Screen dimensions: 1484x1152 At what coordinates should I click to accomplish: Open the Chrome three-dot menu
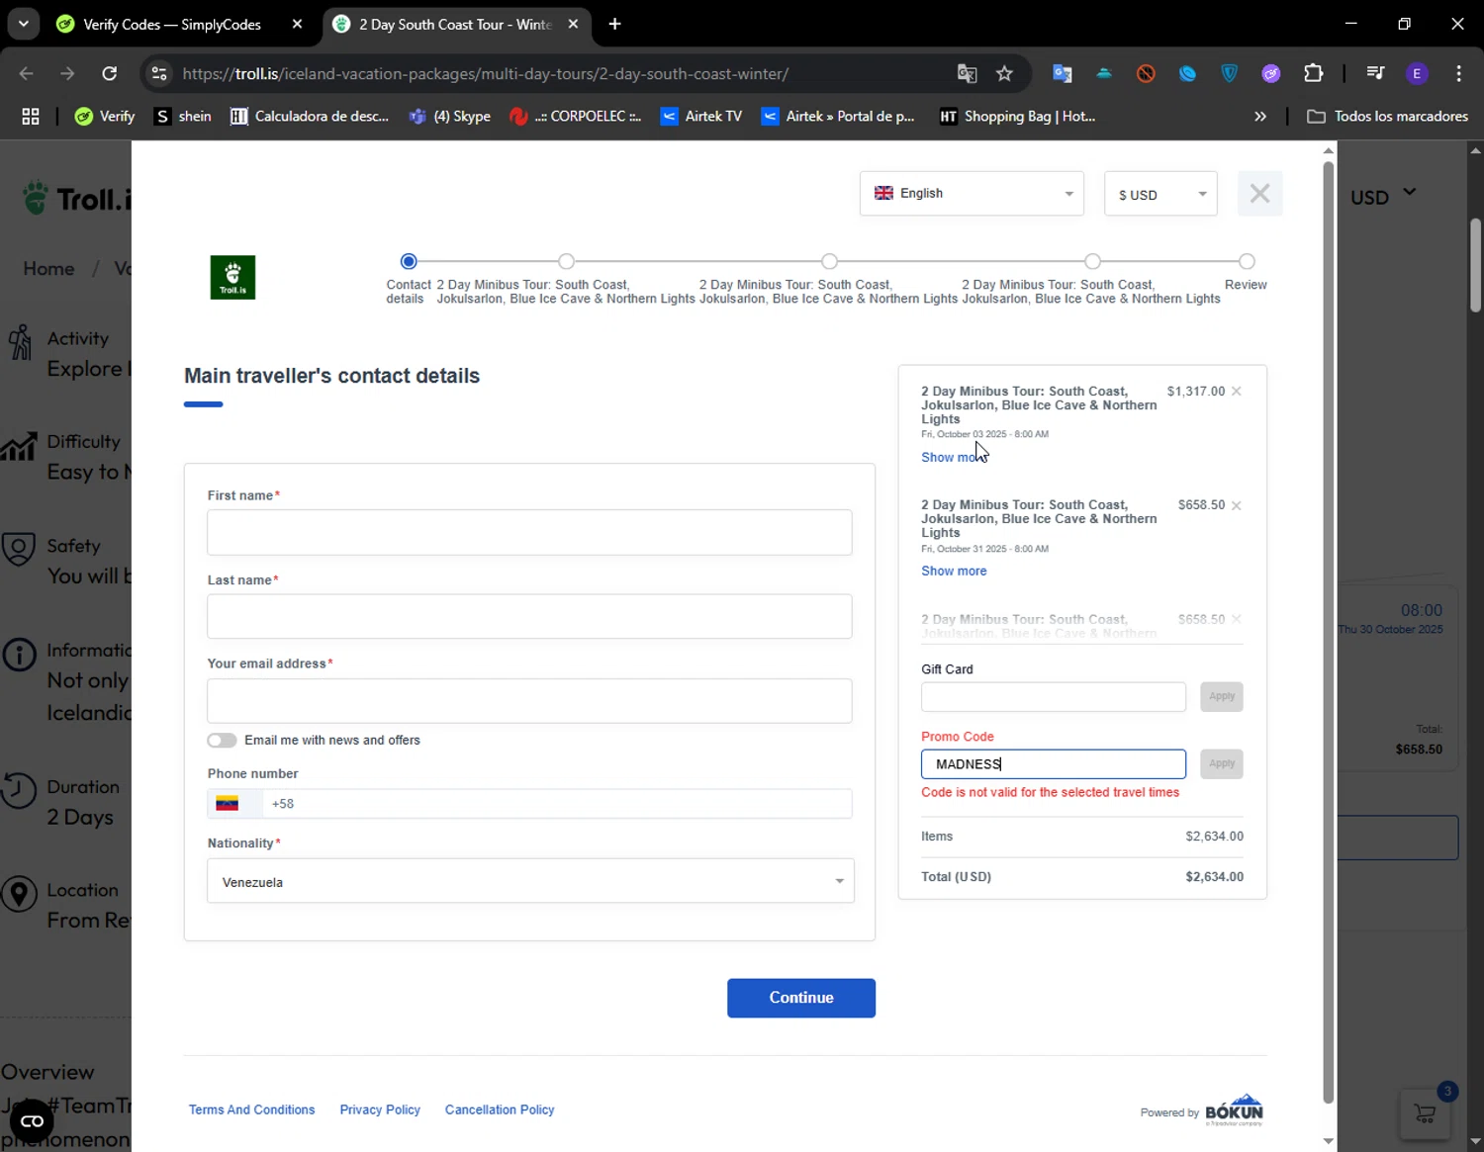pos(1458,73)
